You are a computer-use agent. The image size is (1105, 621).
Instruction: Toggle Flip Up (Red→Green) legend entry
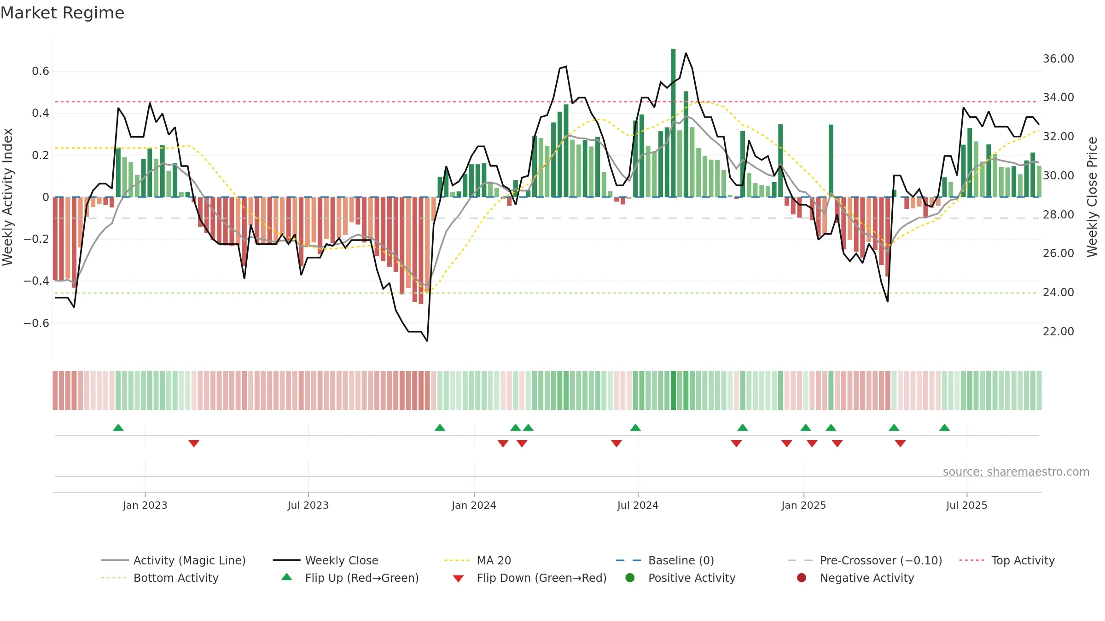pos(350,578)
